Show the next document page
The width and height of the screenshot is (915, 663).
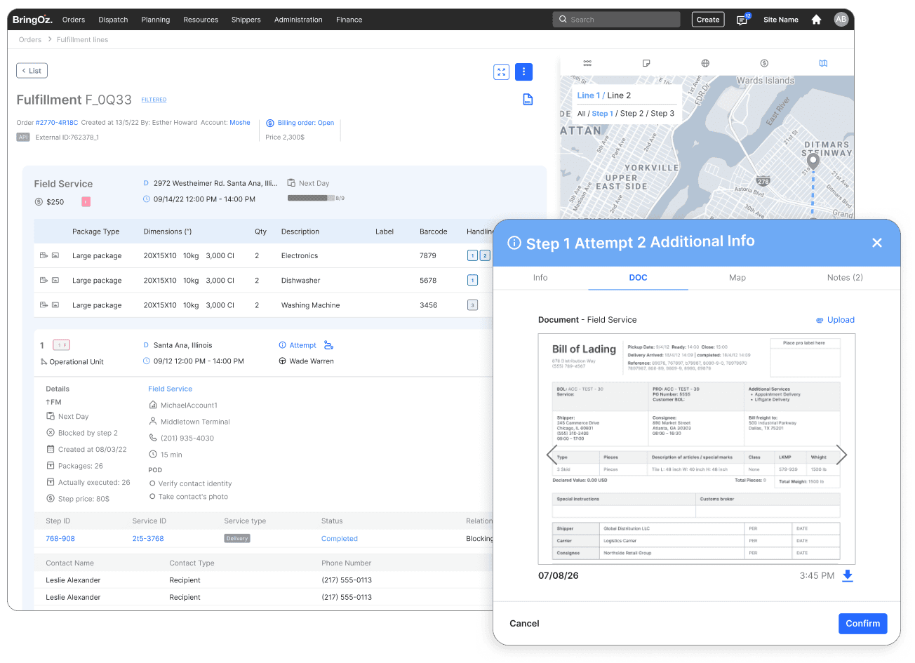point(841,455)
